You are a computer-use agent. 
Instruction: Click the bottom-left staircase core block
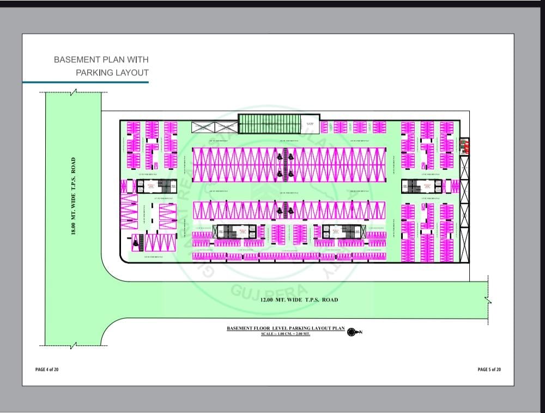click(233, 231)
